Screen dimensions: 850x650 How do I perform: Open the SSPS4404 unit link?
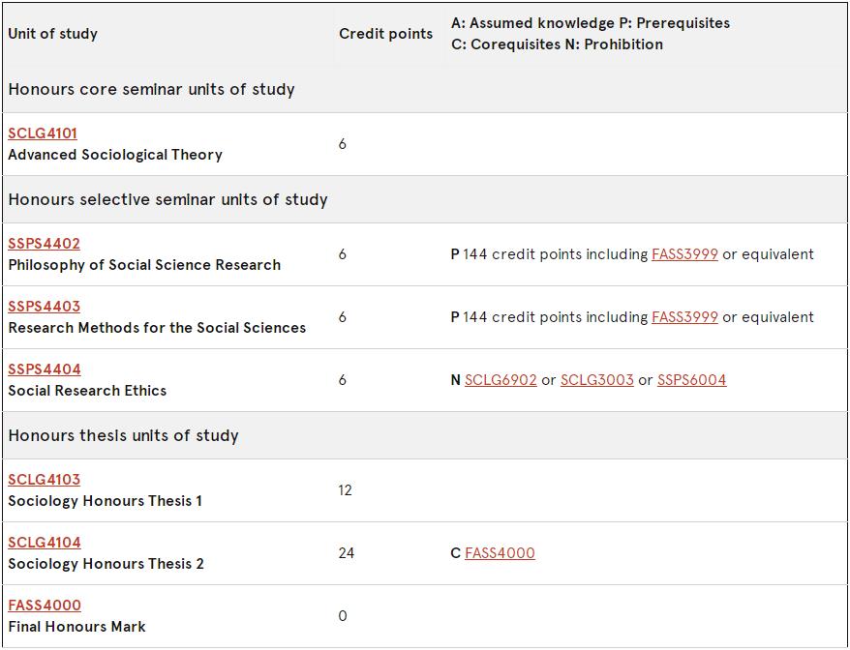point(45,369)
